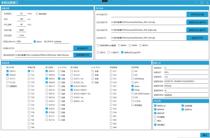Image resolution: width=210 pixels, height=138 pixels.
Task: Open the 选择规格文件 file chooser button
Action: coord(83,55)
